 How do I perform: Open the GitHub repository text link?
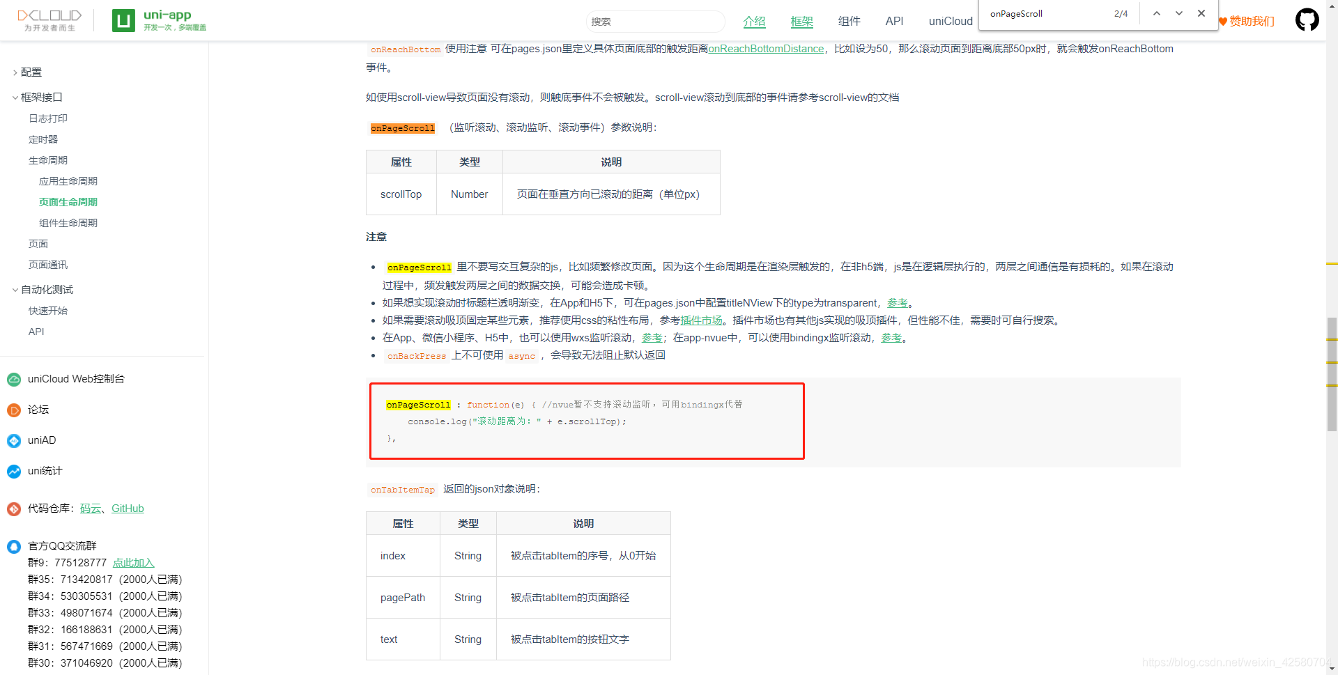tap(128, 509)
